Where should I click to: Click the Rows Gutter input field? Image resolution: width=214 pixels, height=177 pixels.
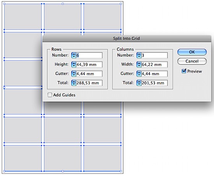[x=89, y=74]
